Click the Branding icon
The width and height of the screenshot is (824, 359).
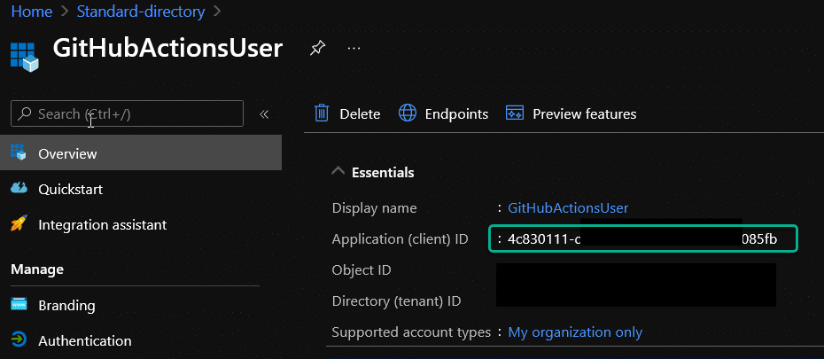tap(19, 304)
